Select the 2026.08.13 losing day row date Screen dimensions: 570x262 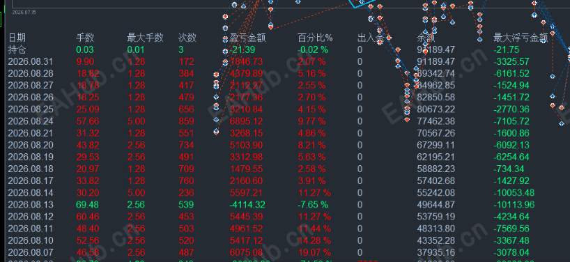pyautogui.click(x=31, y=205)
